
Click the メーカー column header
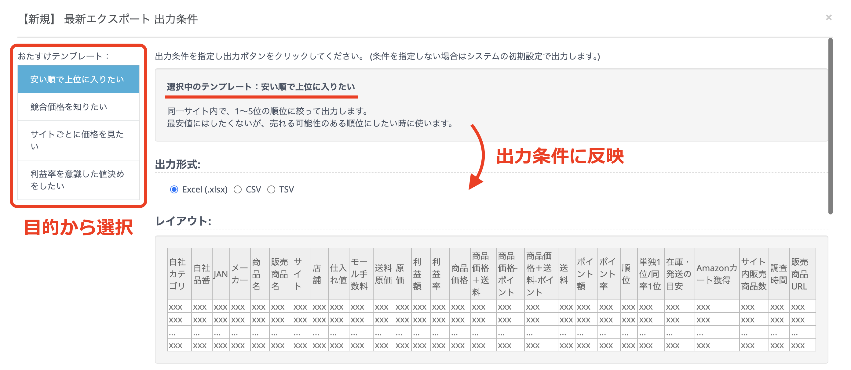(x=239, y=274)
